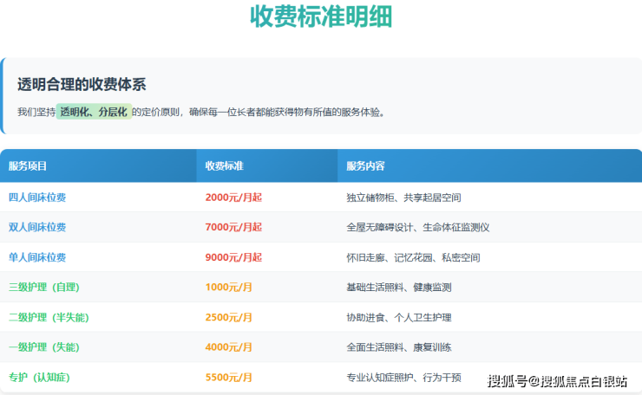This screenshot has width=642, height=395.
Task: Open the 四人间床位费 row item
Action: (x=37, y=197)
